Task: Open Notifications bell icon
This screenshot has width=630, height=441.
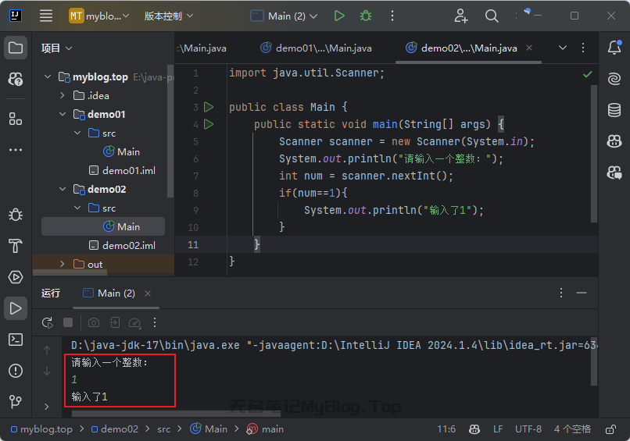Action: pyautogui.click(x=614, y=48)
